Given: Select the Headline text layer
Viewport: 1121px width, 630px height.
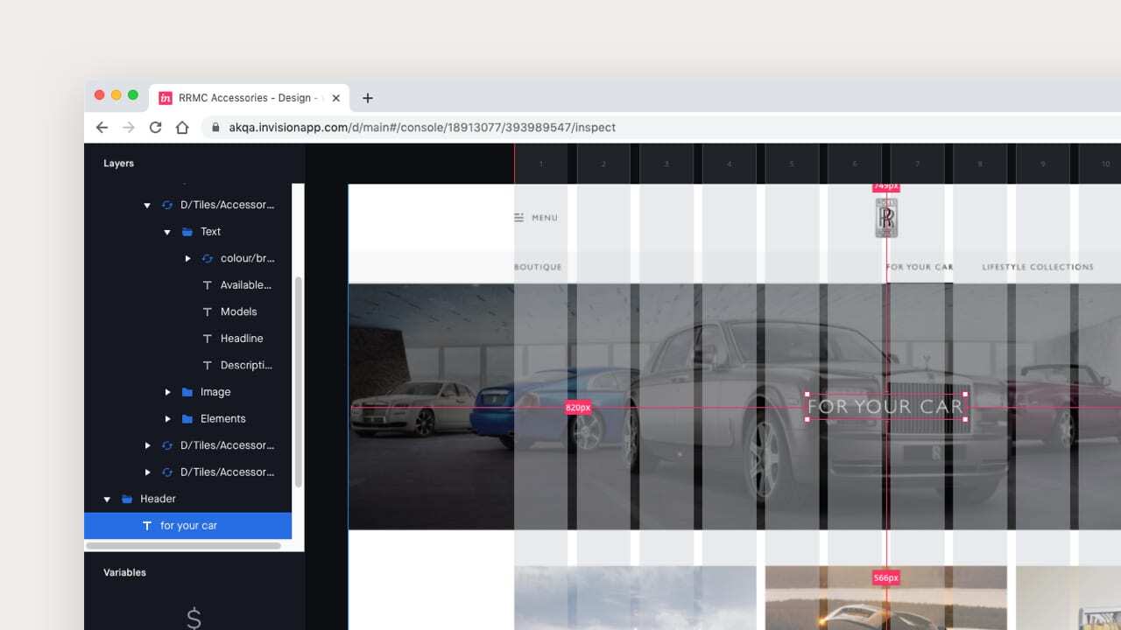Looking at the screenshot, I should point(242,339).
